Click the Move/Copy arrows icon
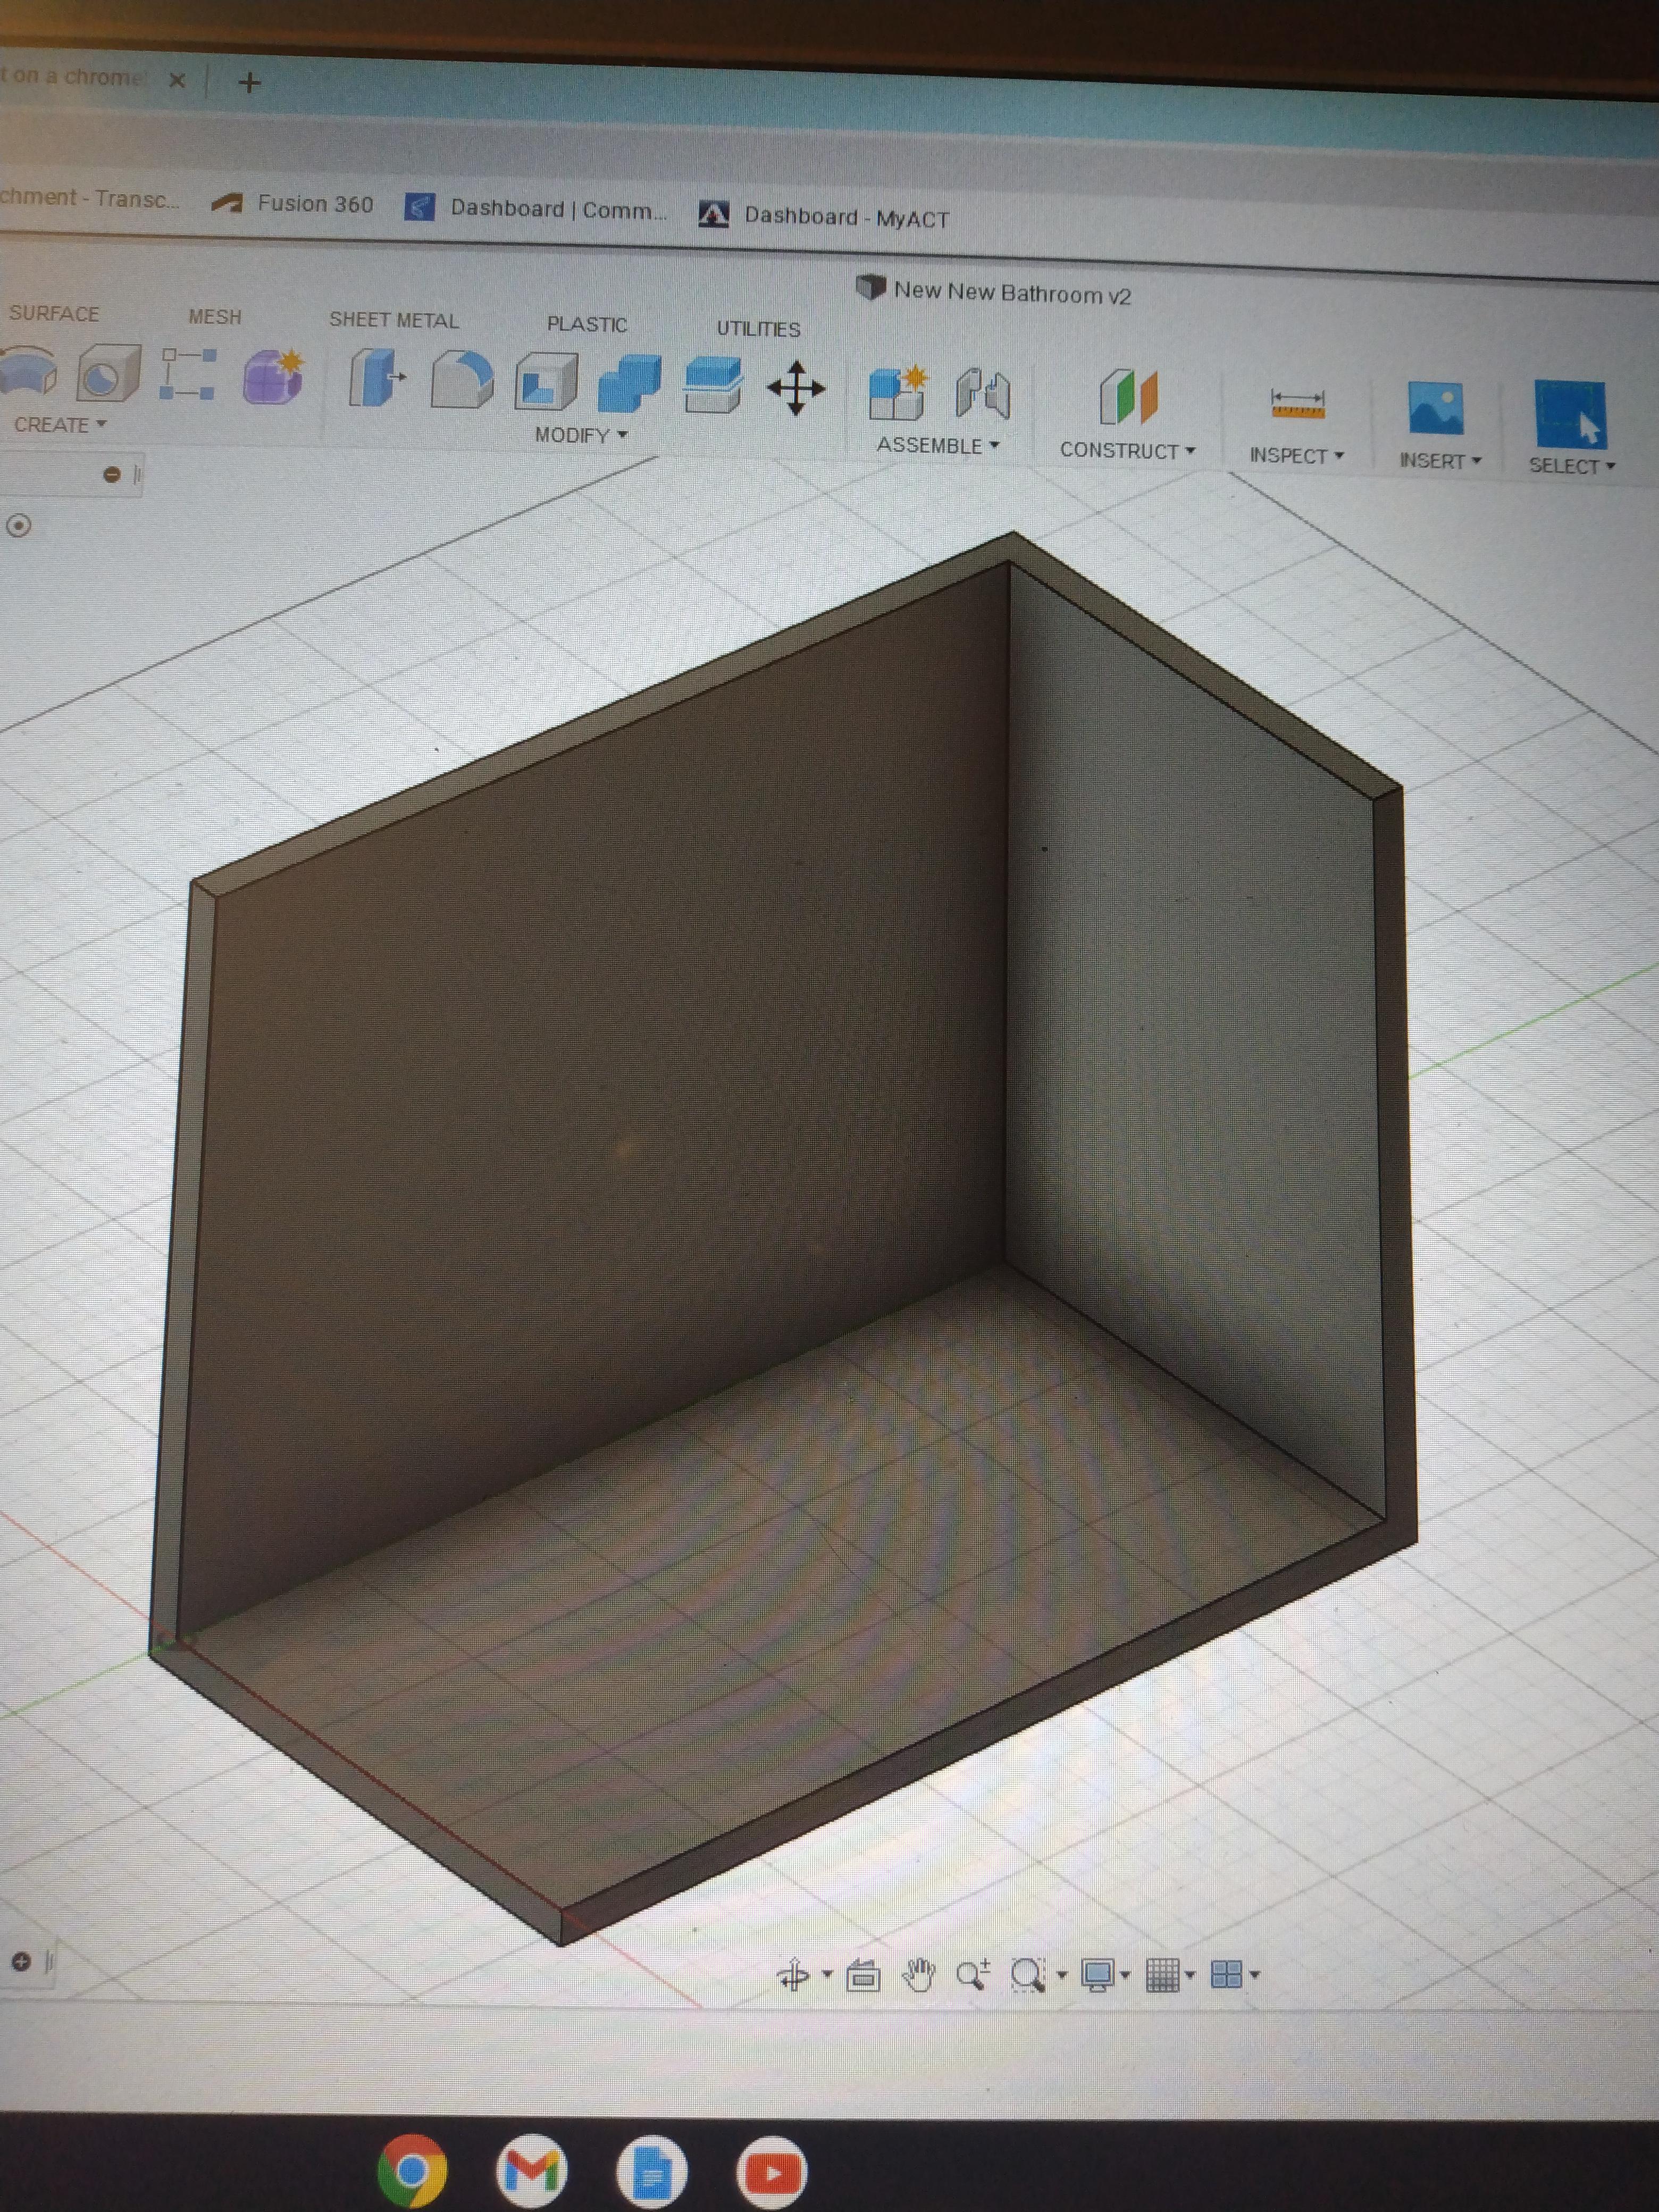This screenshot has height=2212, width=1659. click(795, 388)
